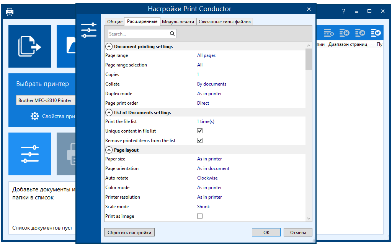Screen dimensions: 392x246
Task: Click the help question mark icon
Action: point(343,11)
